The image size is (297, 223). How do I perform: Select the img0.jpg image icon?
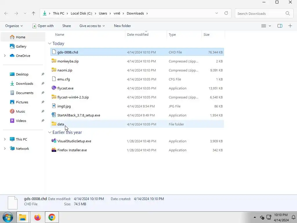coord(54,106)
